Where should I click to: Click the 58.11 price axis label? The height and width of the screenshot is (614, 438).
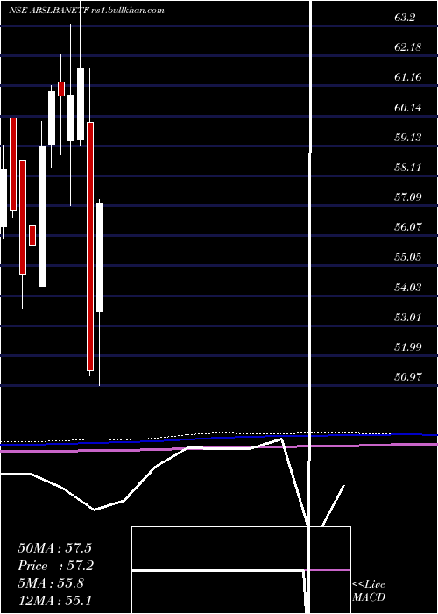point(408,168)
